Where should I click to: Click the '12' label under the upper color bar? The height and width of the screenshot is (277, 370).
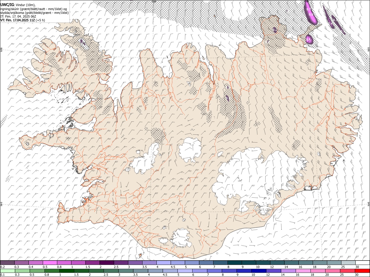pos(272,267)
